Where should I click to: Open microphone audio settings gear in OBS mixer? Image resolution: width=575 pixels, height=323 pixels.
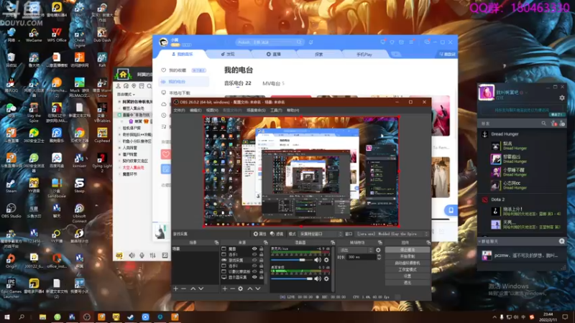(326, 260)
